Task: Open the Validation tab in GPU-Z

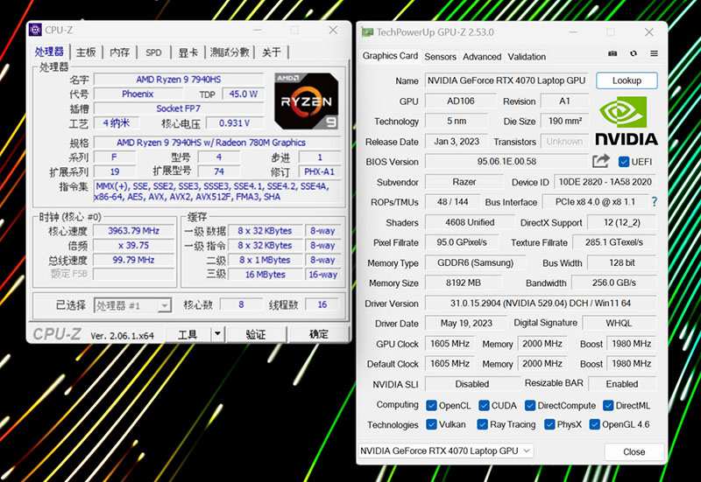Action: click(x=527, y=57)
